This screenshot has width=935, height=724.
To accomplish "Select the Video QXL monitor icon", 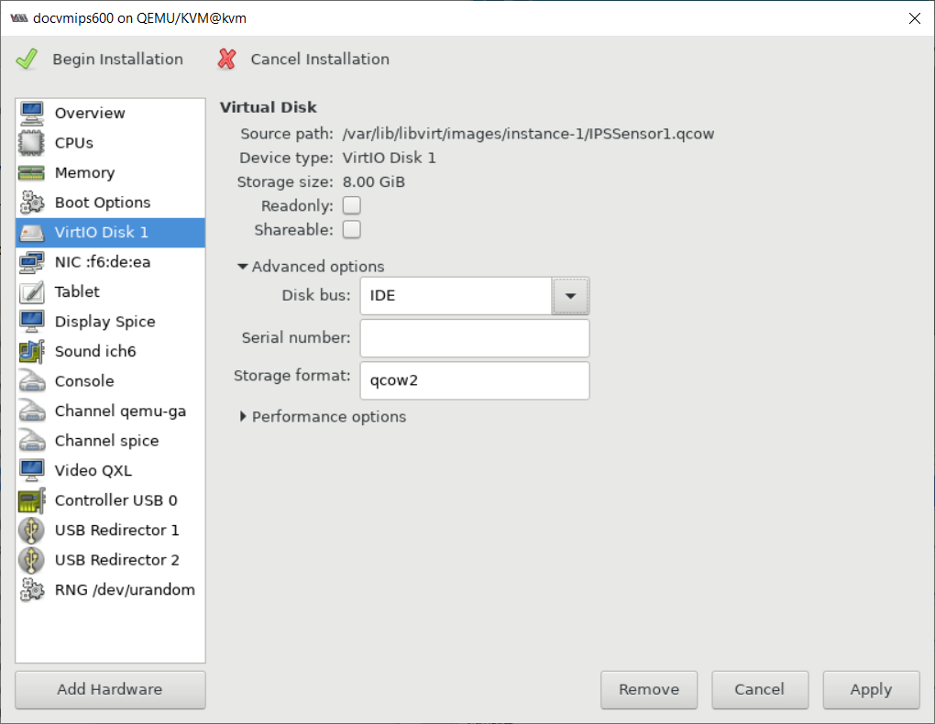I will 31,471.
